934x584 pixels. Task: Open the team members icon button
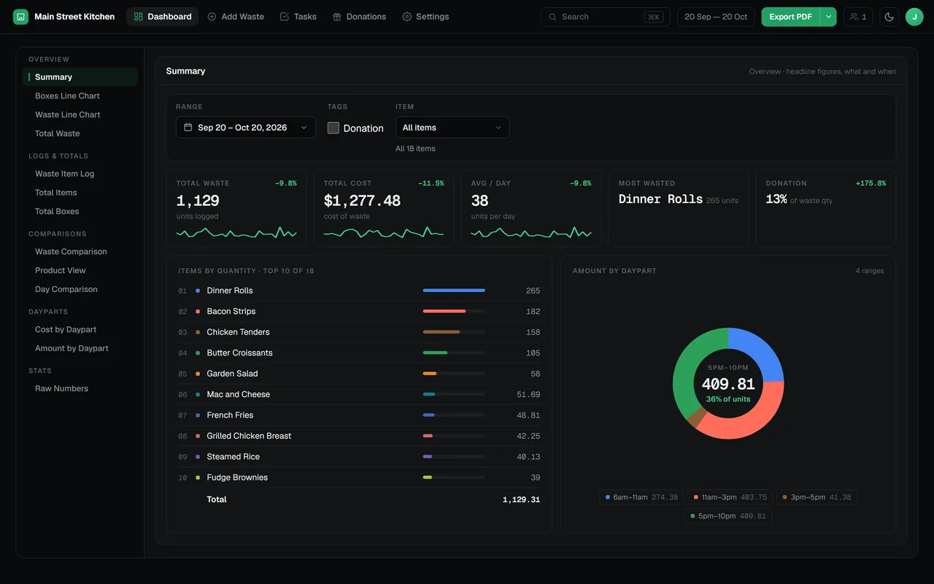858,17
